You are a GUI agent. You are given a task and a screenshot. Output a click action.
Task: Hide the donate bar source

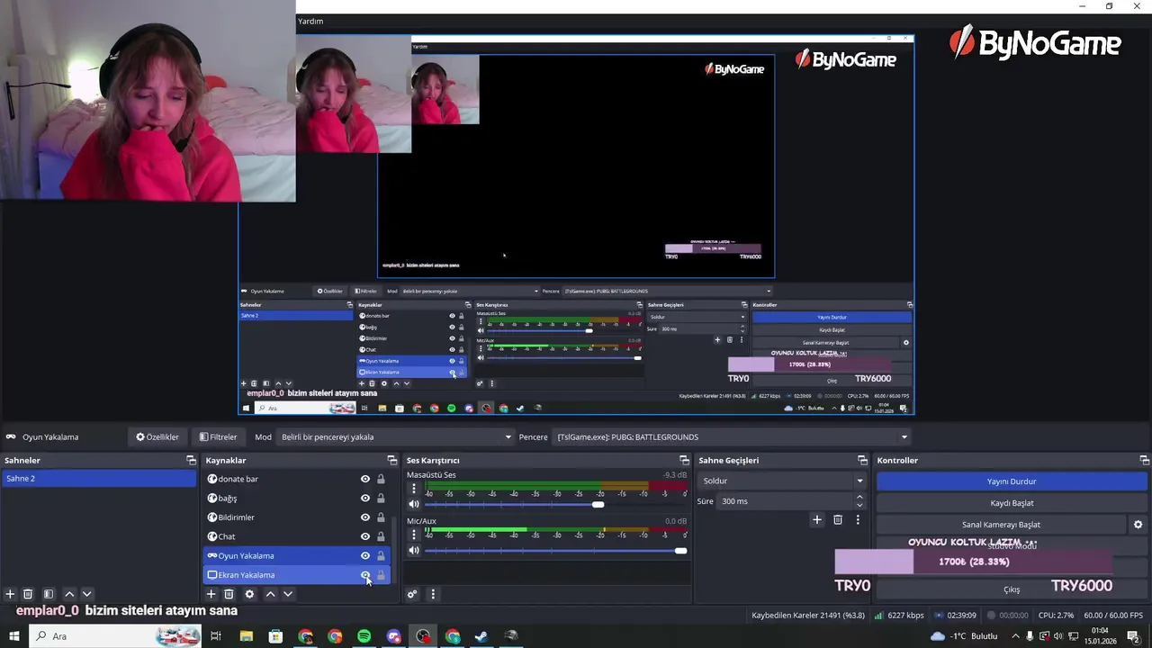click(x=365, y=479)
